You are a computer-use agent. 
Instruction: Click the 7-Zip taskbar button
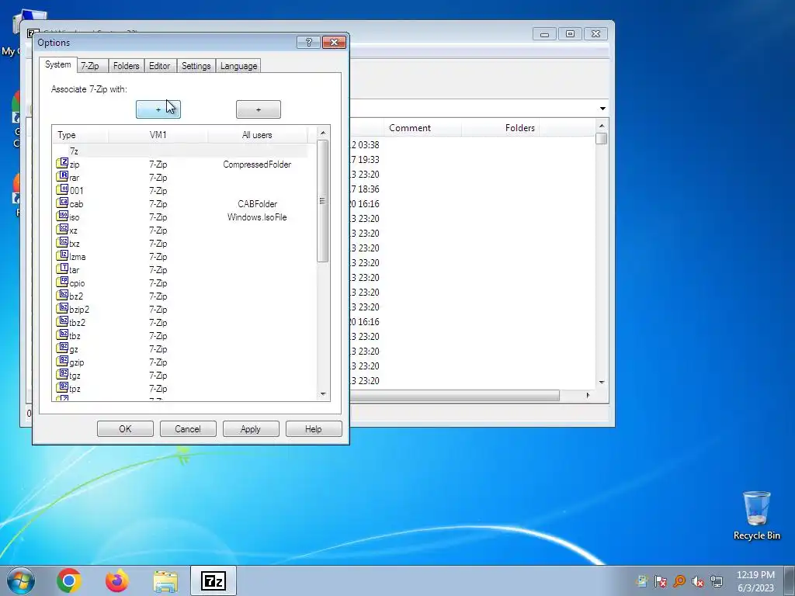214,580
